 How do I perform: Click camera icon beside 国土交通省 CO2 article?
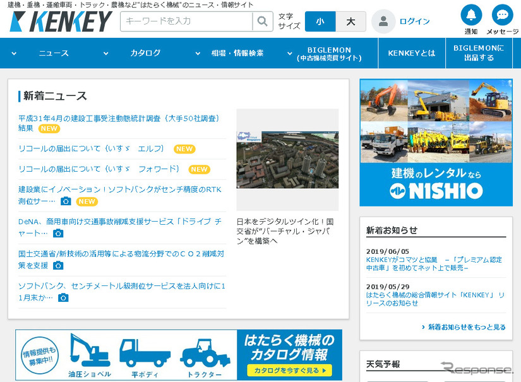click(58, 266)
